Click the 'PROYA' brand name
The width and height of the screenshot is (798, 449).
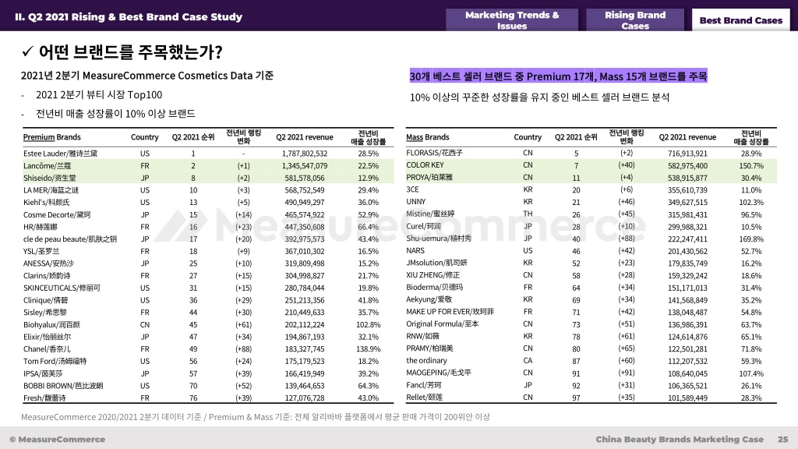coord(429,177)
